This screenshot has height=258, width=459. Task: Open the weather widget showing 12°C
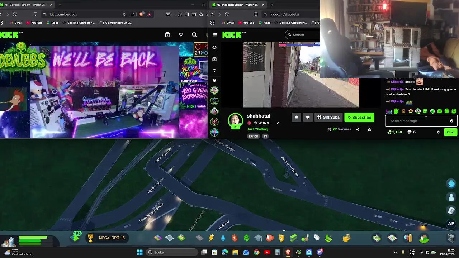pyautogui.click(x=19, y=252)
